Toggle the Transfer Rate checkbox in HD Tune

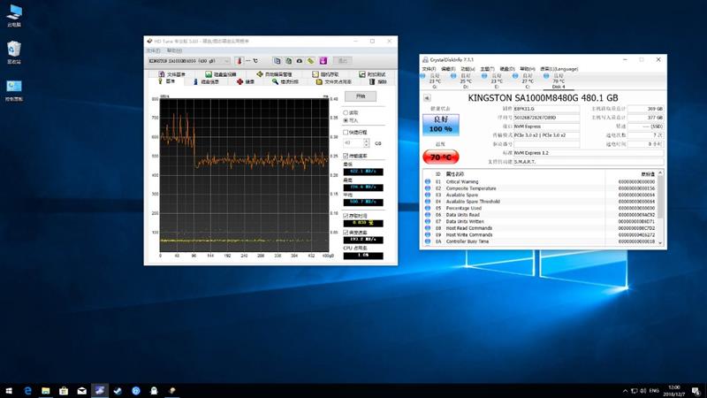coord(355,156)
